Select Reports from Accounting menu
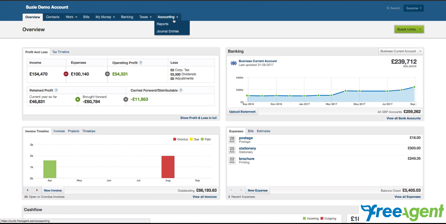 pyautogui.click(x=163, y=24)
